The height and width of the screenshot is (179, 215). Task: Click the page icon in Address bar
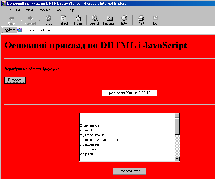pyautogui.click(x=20, y=30)
